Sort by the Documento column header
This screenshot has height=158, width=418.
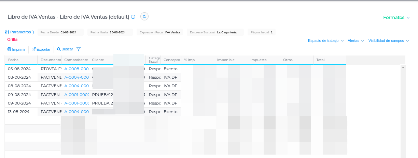coord(50,60)
